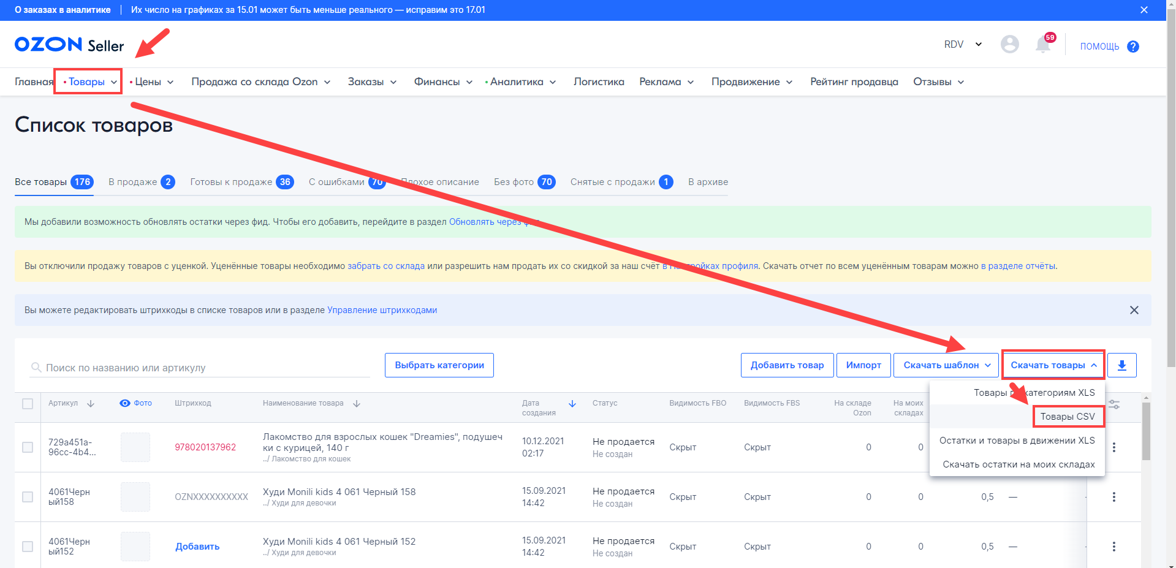The height and width of the screenshot is (568, 1176).
Task: Switch to Все товары tab
Action: 54,182
